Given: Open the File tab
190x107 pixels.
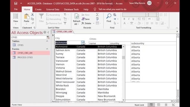Looking at the screenshot, I should click(x=16, y=9).
